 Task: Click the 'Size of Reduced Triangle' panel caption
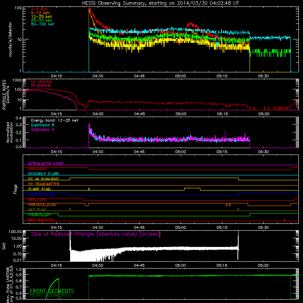(96, 234)
